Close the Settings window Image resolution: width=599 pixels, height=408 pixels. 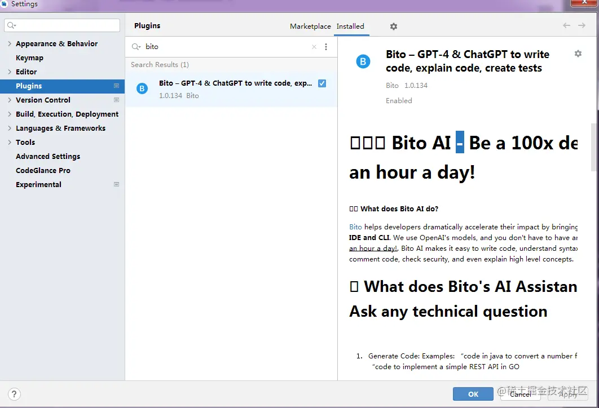pos(584,3)
